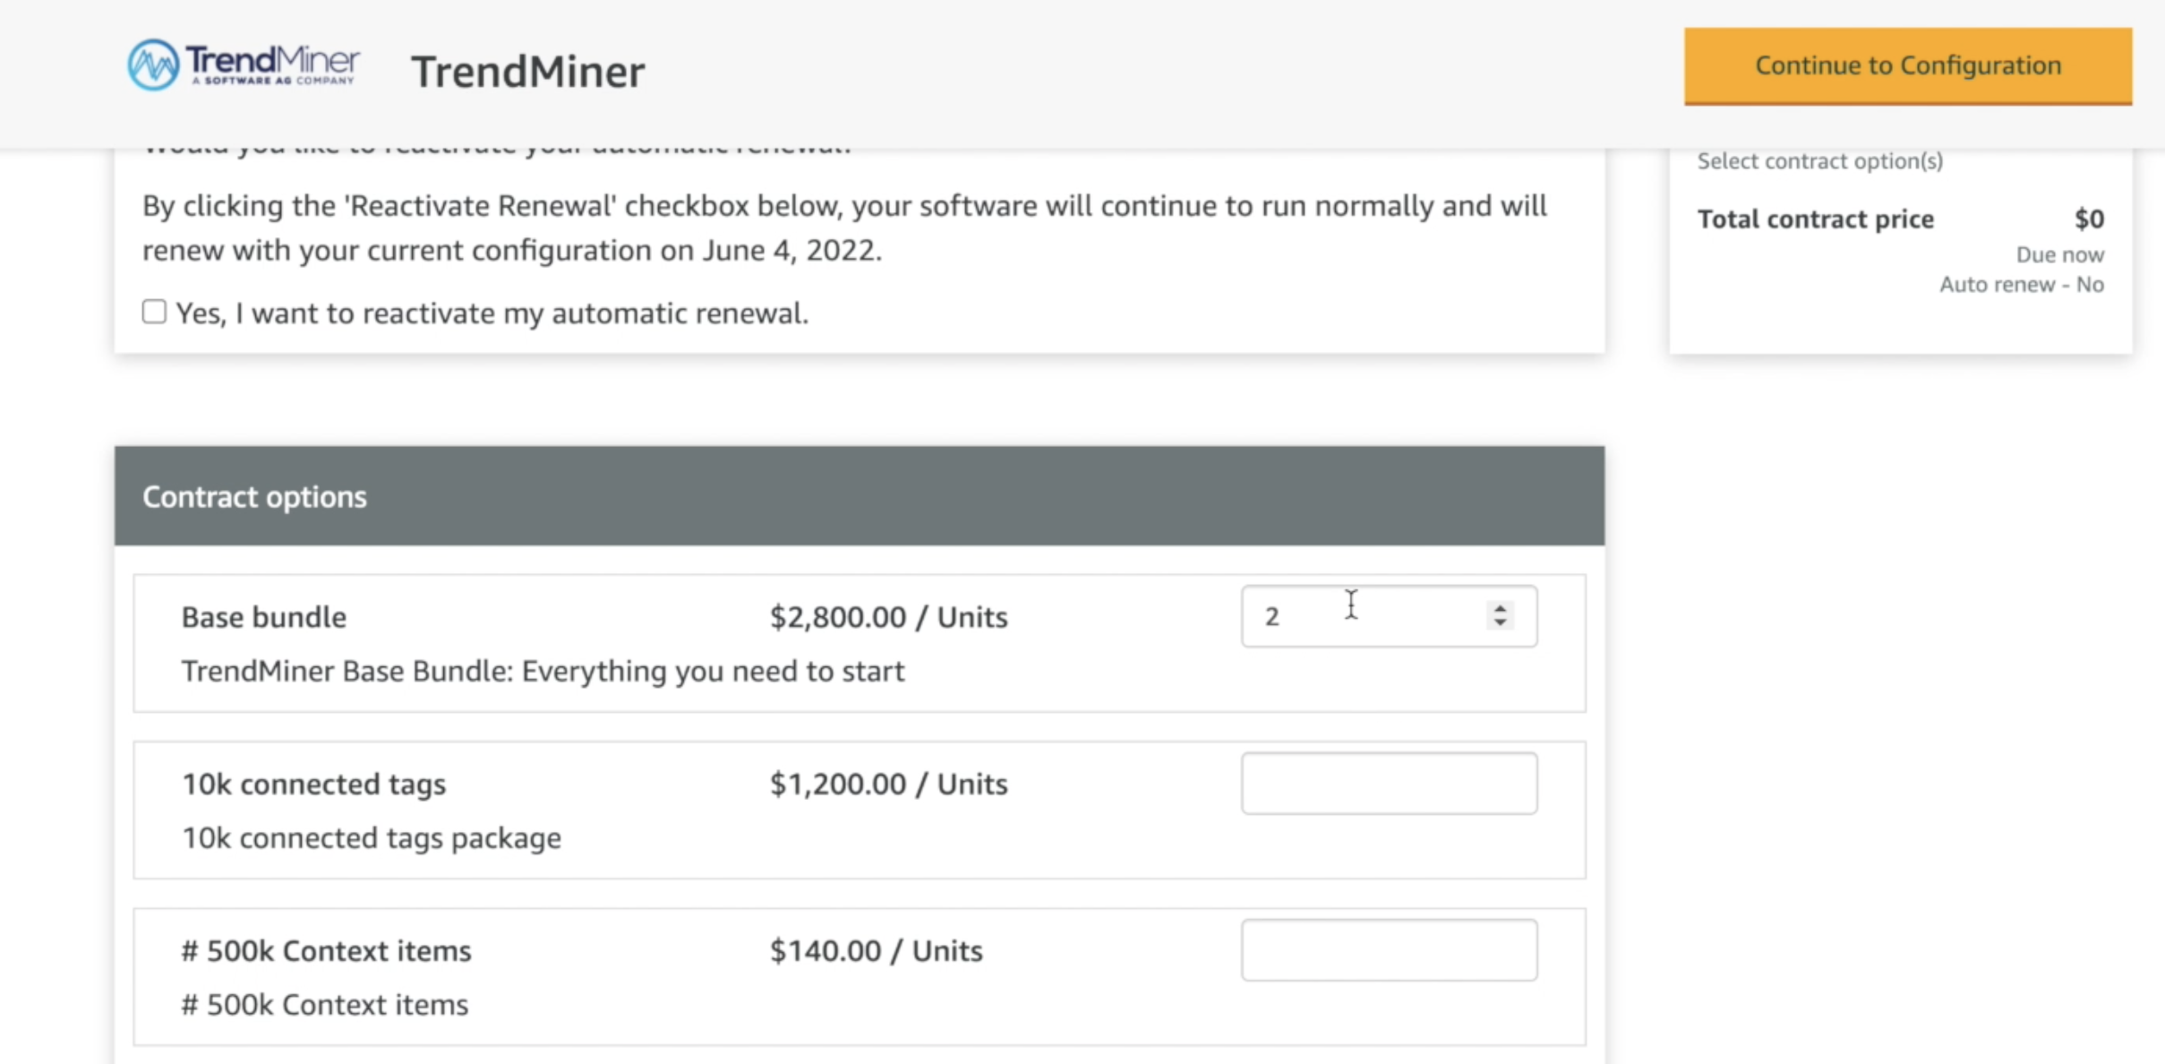This screenshot has height=1064, width=2165.
Task: Click the Select contract option(s) text
Action: [1820, 161]
